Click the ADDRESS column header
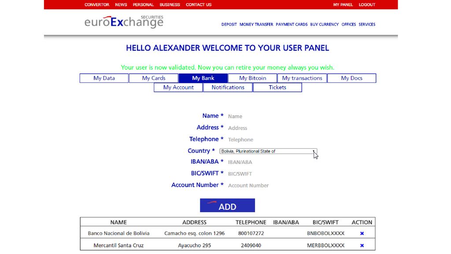 [194, 222]
